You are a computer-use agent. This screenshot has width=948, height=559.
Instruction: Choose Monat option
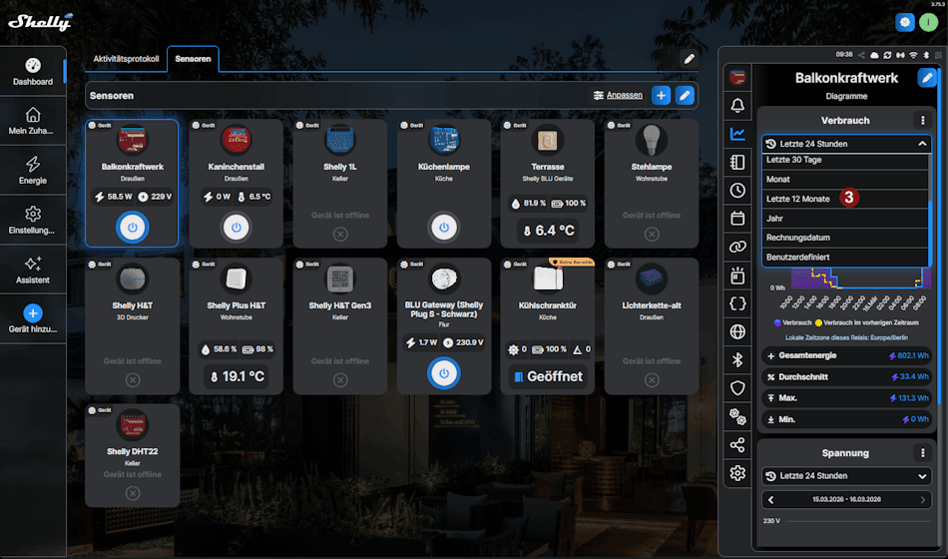pyautogui.click(x=845, y=179)
